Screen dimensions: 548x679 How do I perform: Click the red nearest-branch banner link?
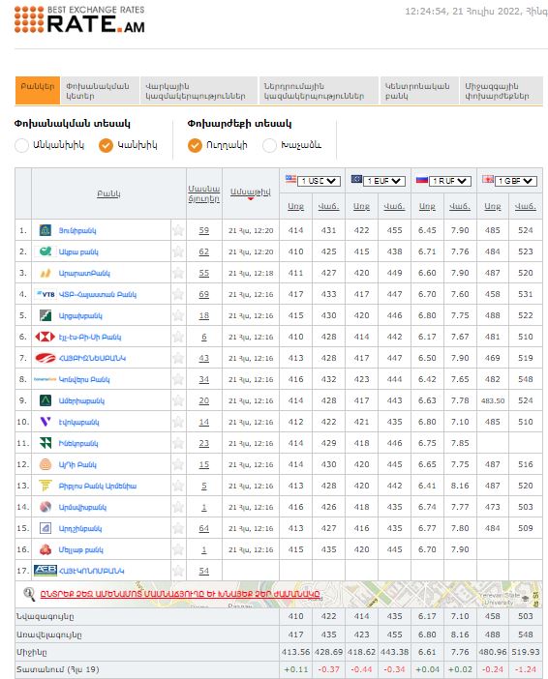[x=180, y=593]
